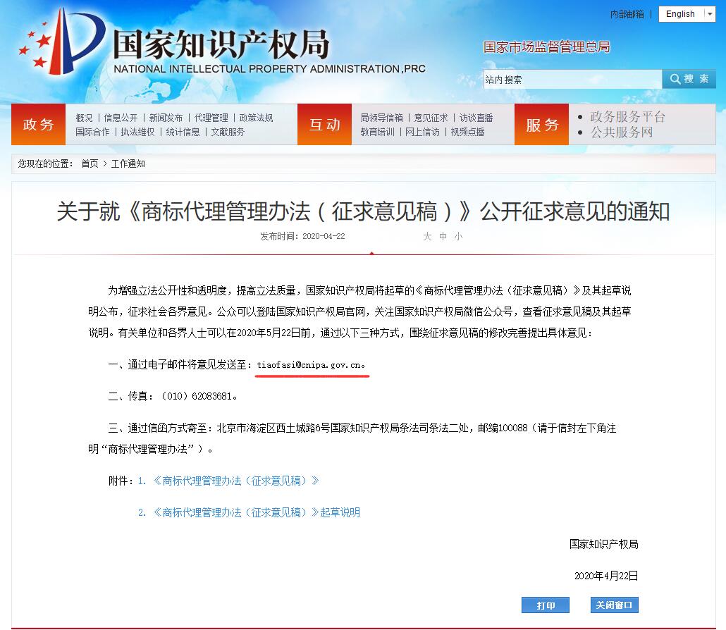Open attachment 2 征求意见稿起草说明
Screen dimensions: 726x630
coord(249,512)
